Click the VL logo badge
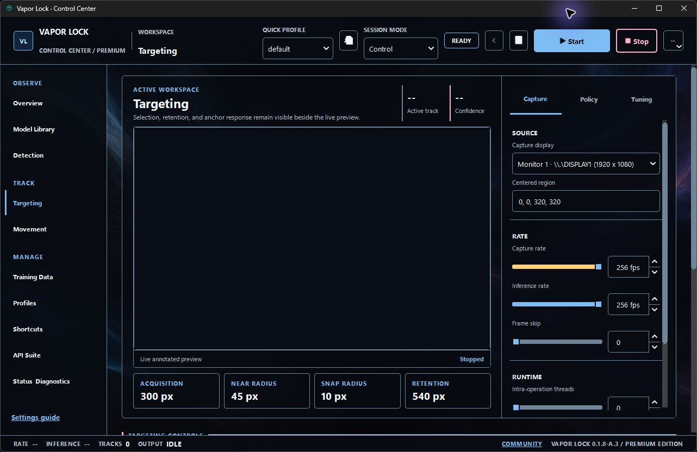Screen dimensions: 697x452 point(23,41)
